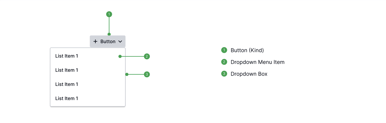The height and width of the screenshot is (123, 386).
Task: Click the "Dropdown Menu Item" legend label
Action: click(x=258, y=62)
